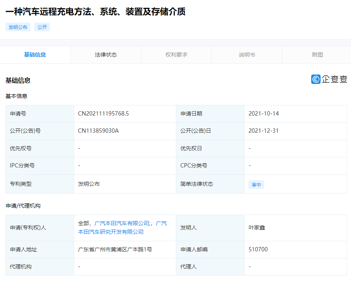Screen dimensions: 351x281
Task: Click the inventor name 叶家鑫
Action: tap(257, 228)
